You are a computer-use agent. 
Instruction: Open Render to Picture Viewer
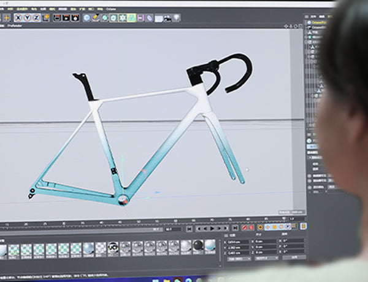pyautogui.click(x=64, y=18)
